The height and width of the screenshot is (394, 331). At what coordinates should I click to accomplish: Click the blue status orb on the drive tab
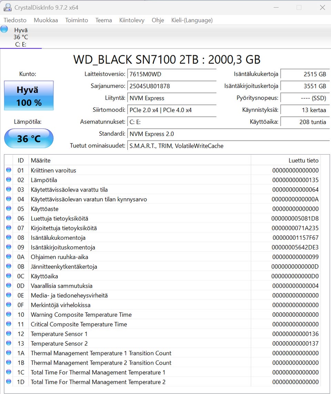pos(4,29)
